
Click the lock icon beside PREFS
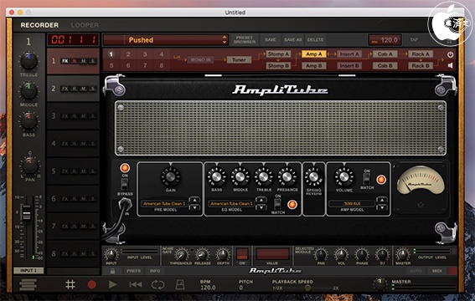point(112,271)
